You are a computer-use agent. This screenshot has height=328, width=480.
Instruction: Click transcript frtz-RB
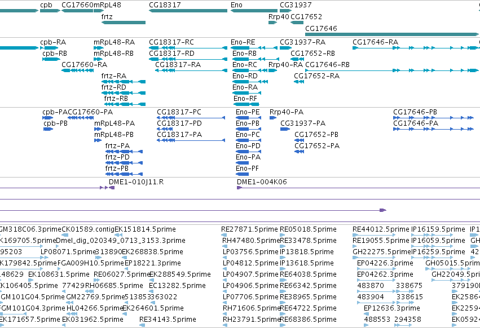(x=125, y=104)
